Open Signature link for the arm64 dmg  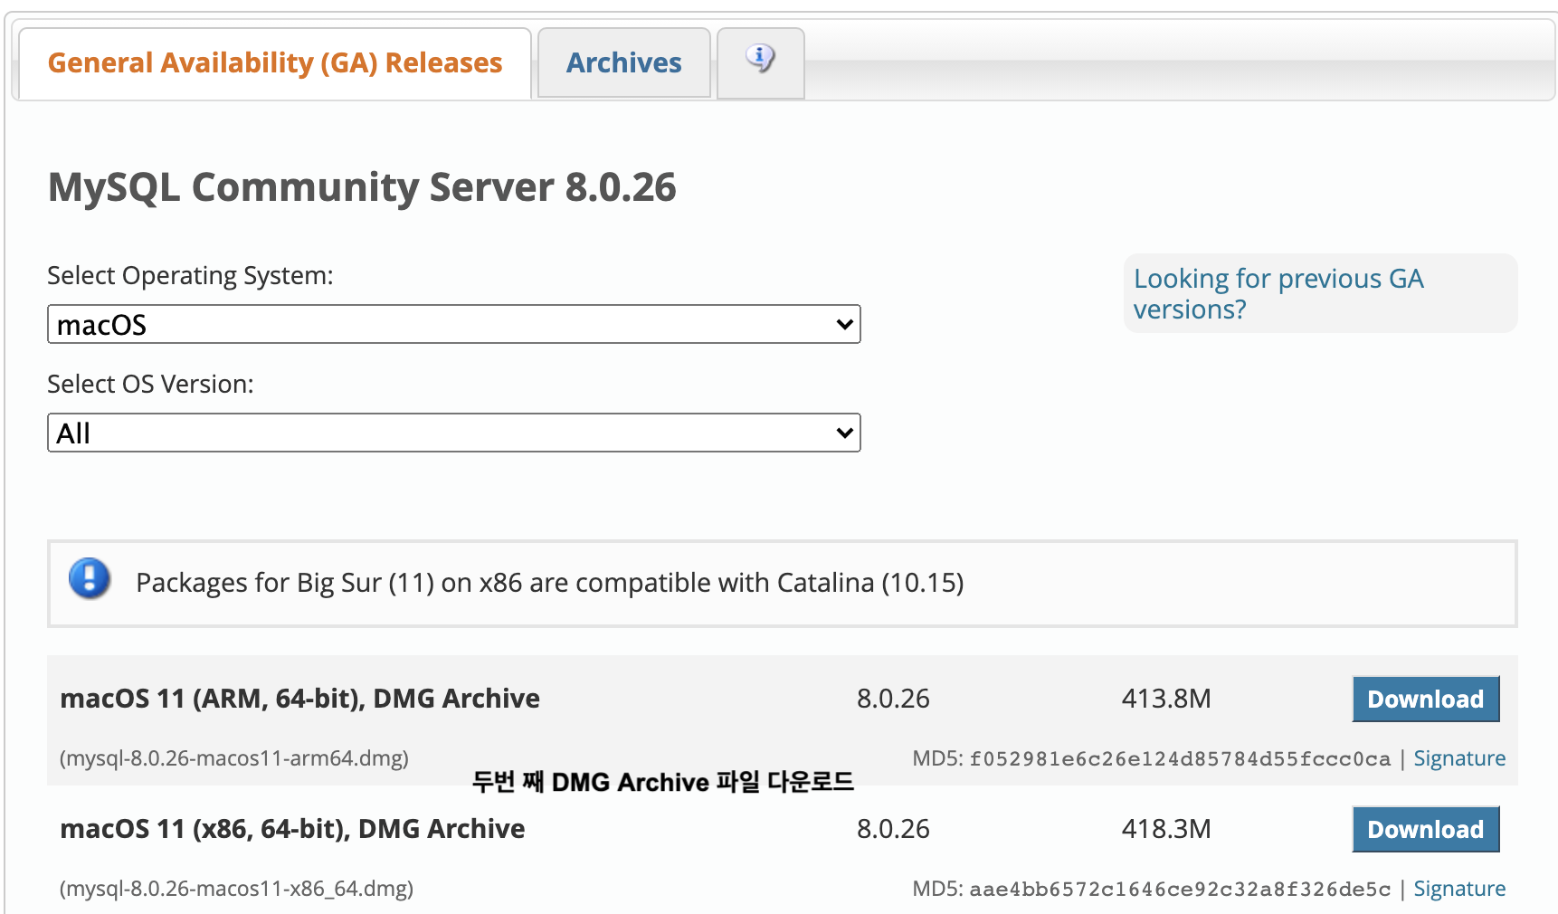coord(1459,758)
